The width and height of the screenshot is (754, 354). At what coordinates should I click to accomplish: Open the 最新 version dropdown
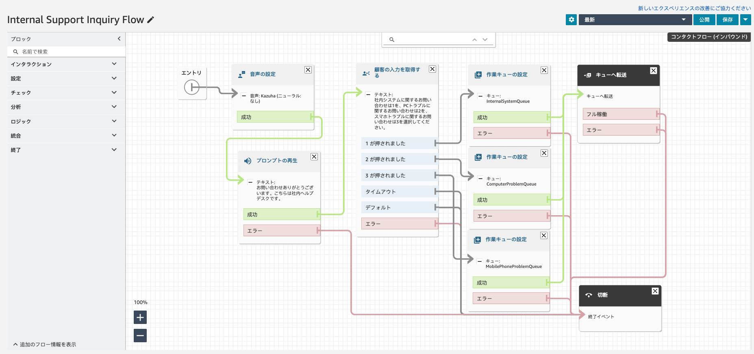pyautogui.click(x=635, y=19)
